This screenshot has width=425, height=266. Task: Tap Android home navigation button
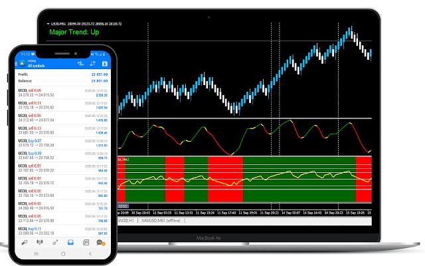[x=63, y=254]
